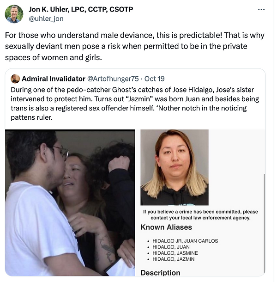The height and width of the screenshot is (282, 277).
Task: Open the mugshot photo on the right
Action: pyautogui.click(x=175, y=167)
